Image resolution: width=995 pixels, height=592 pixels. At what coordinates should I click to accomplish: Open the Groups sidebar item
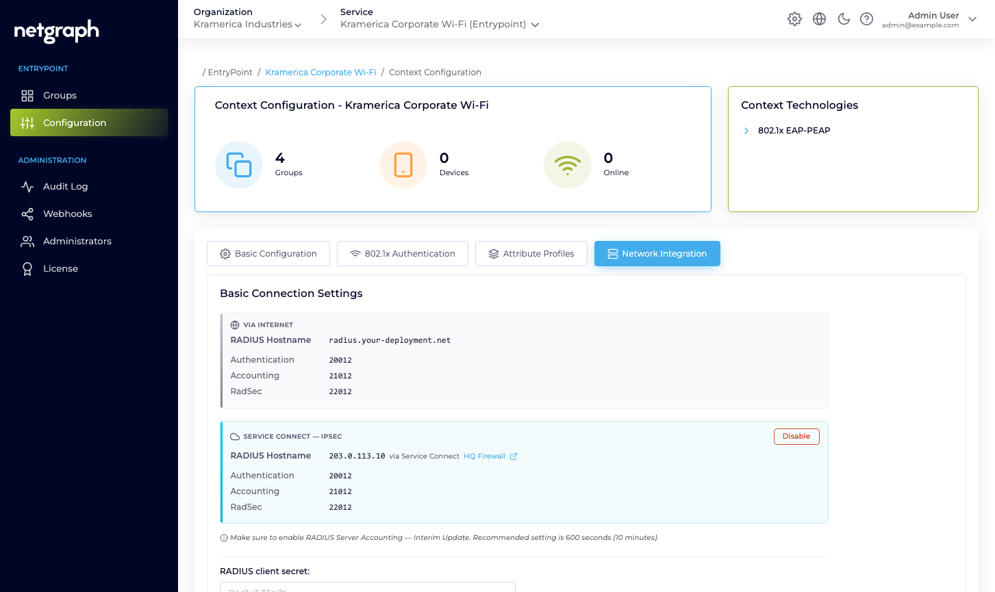(x=89, y=95)
